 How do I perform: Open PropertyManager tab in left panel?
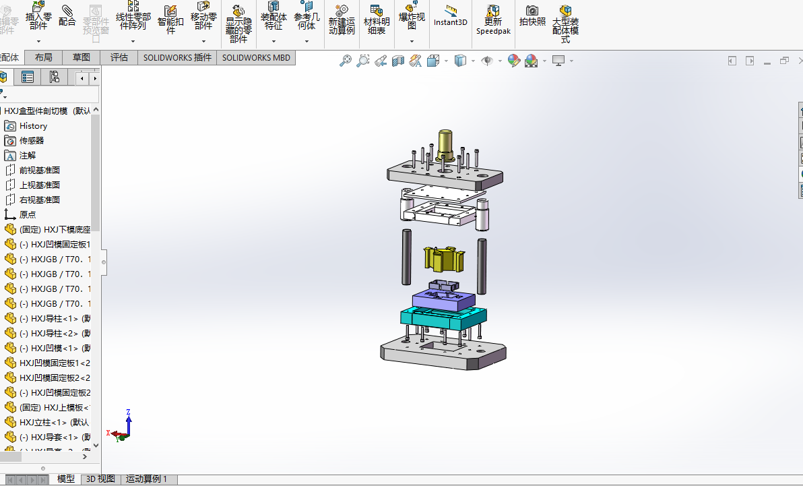pos(28,78)
